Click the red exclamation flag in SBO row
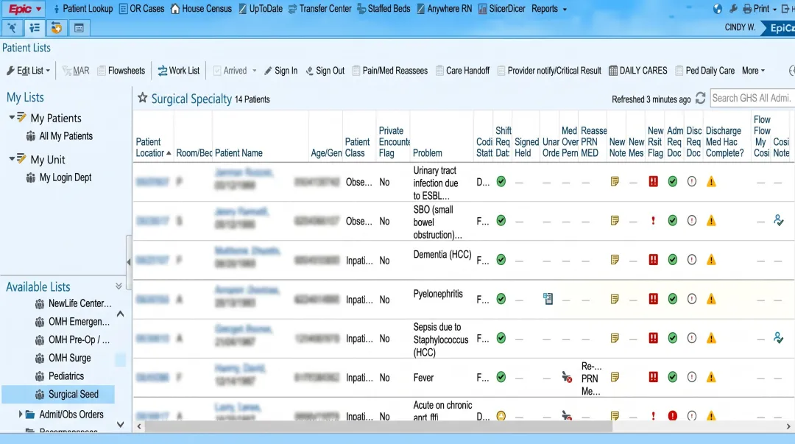The image size is (795, 444). pyautogui.click(x=653, y=221)
